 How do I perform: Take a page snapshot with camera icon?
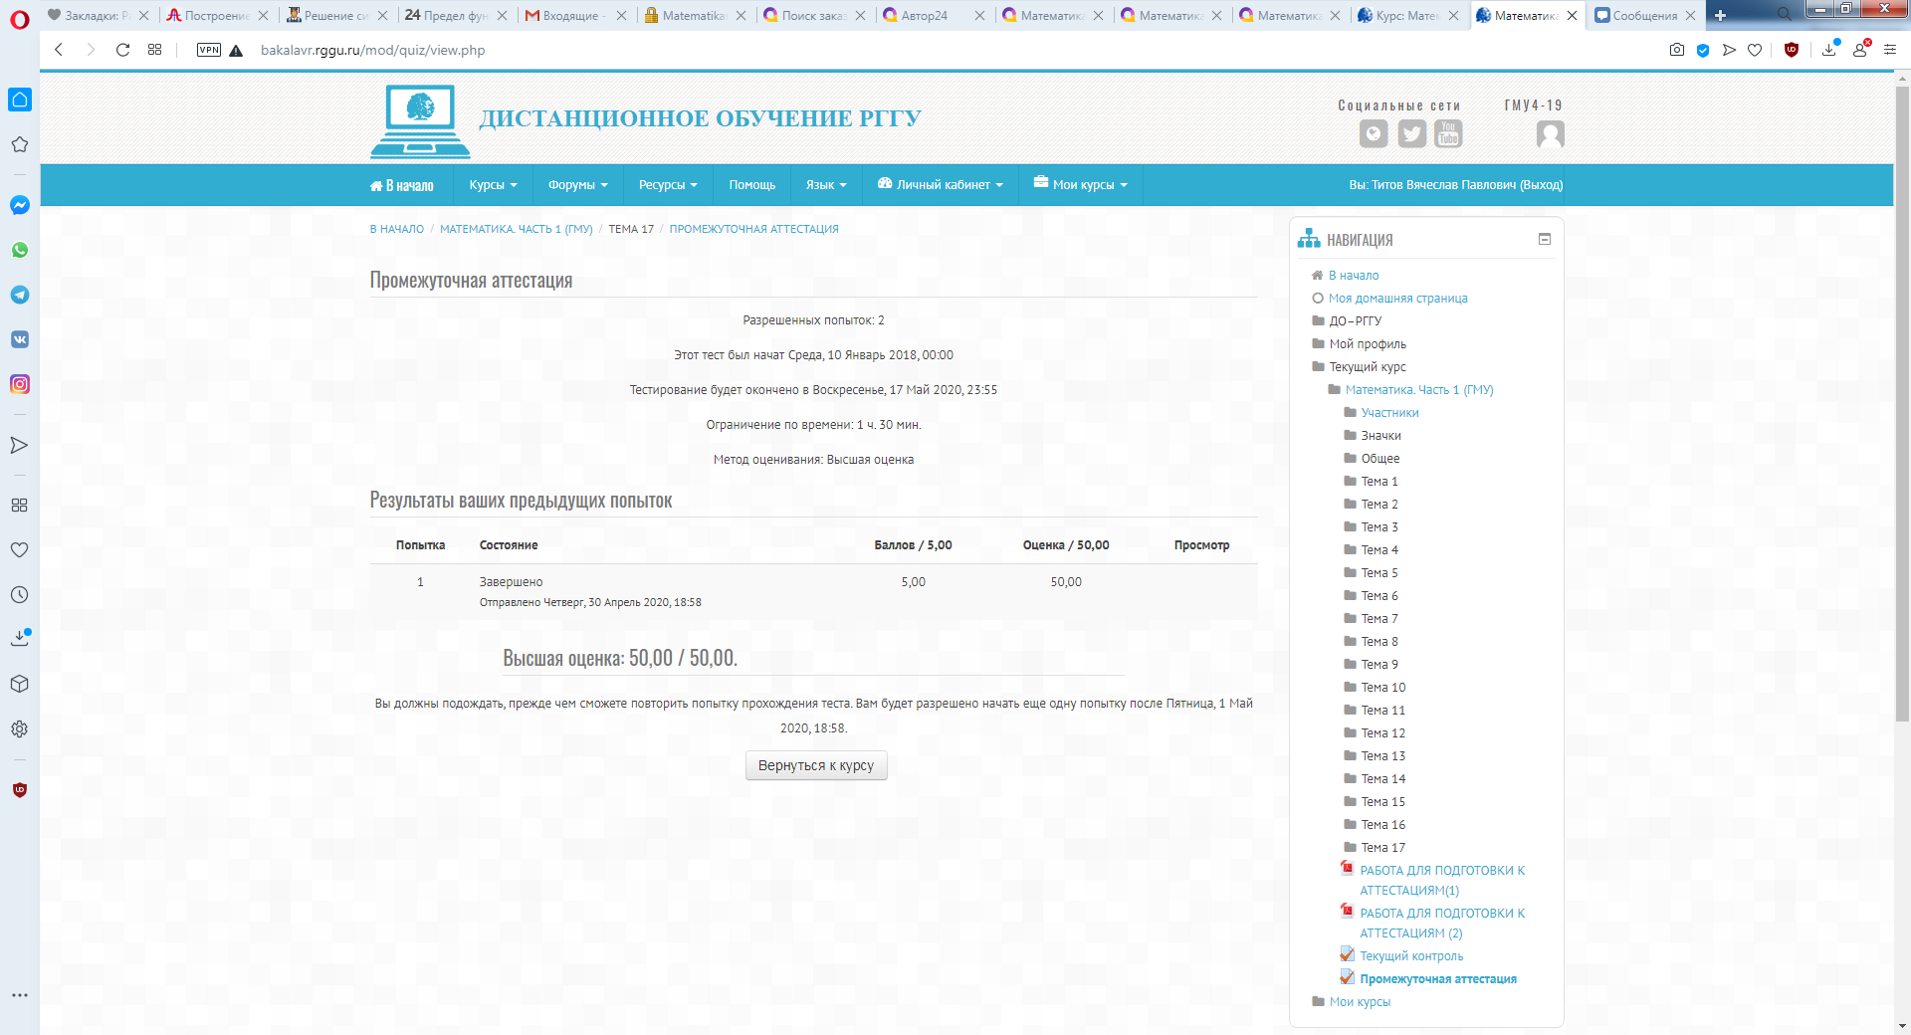click(x=1677, y=50)
